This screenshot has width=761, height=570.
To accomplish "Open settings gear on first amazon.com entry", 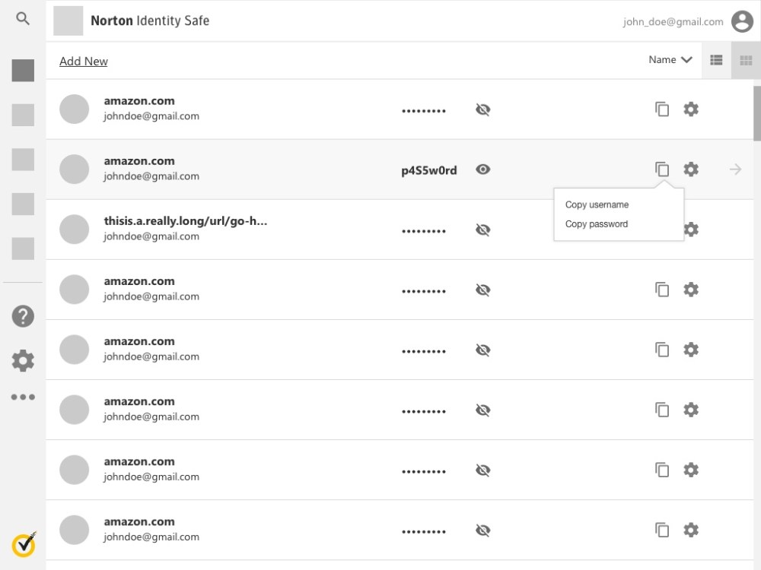I will point(691,109).
